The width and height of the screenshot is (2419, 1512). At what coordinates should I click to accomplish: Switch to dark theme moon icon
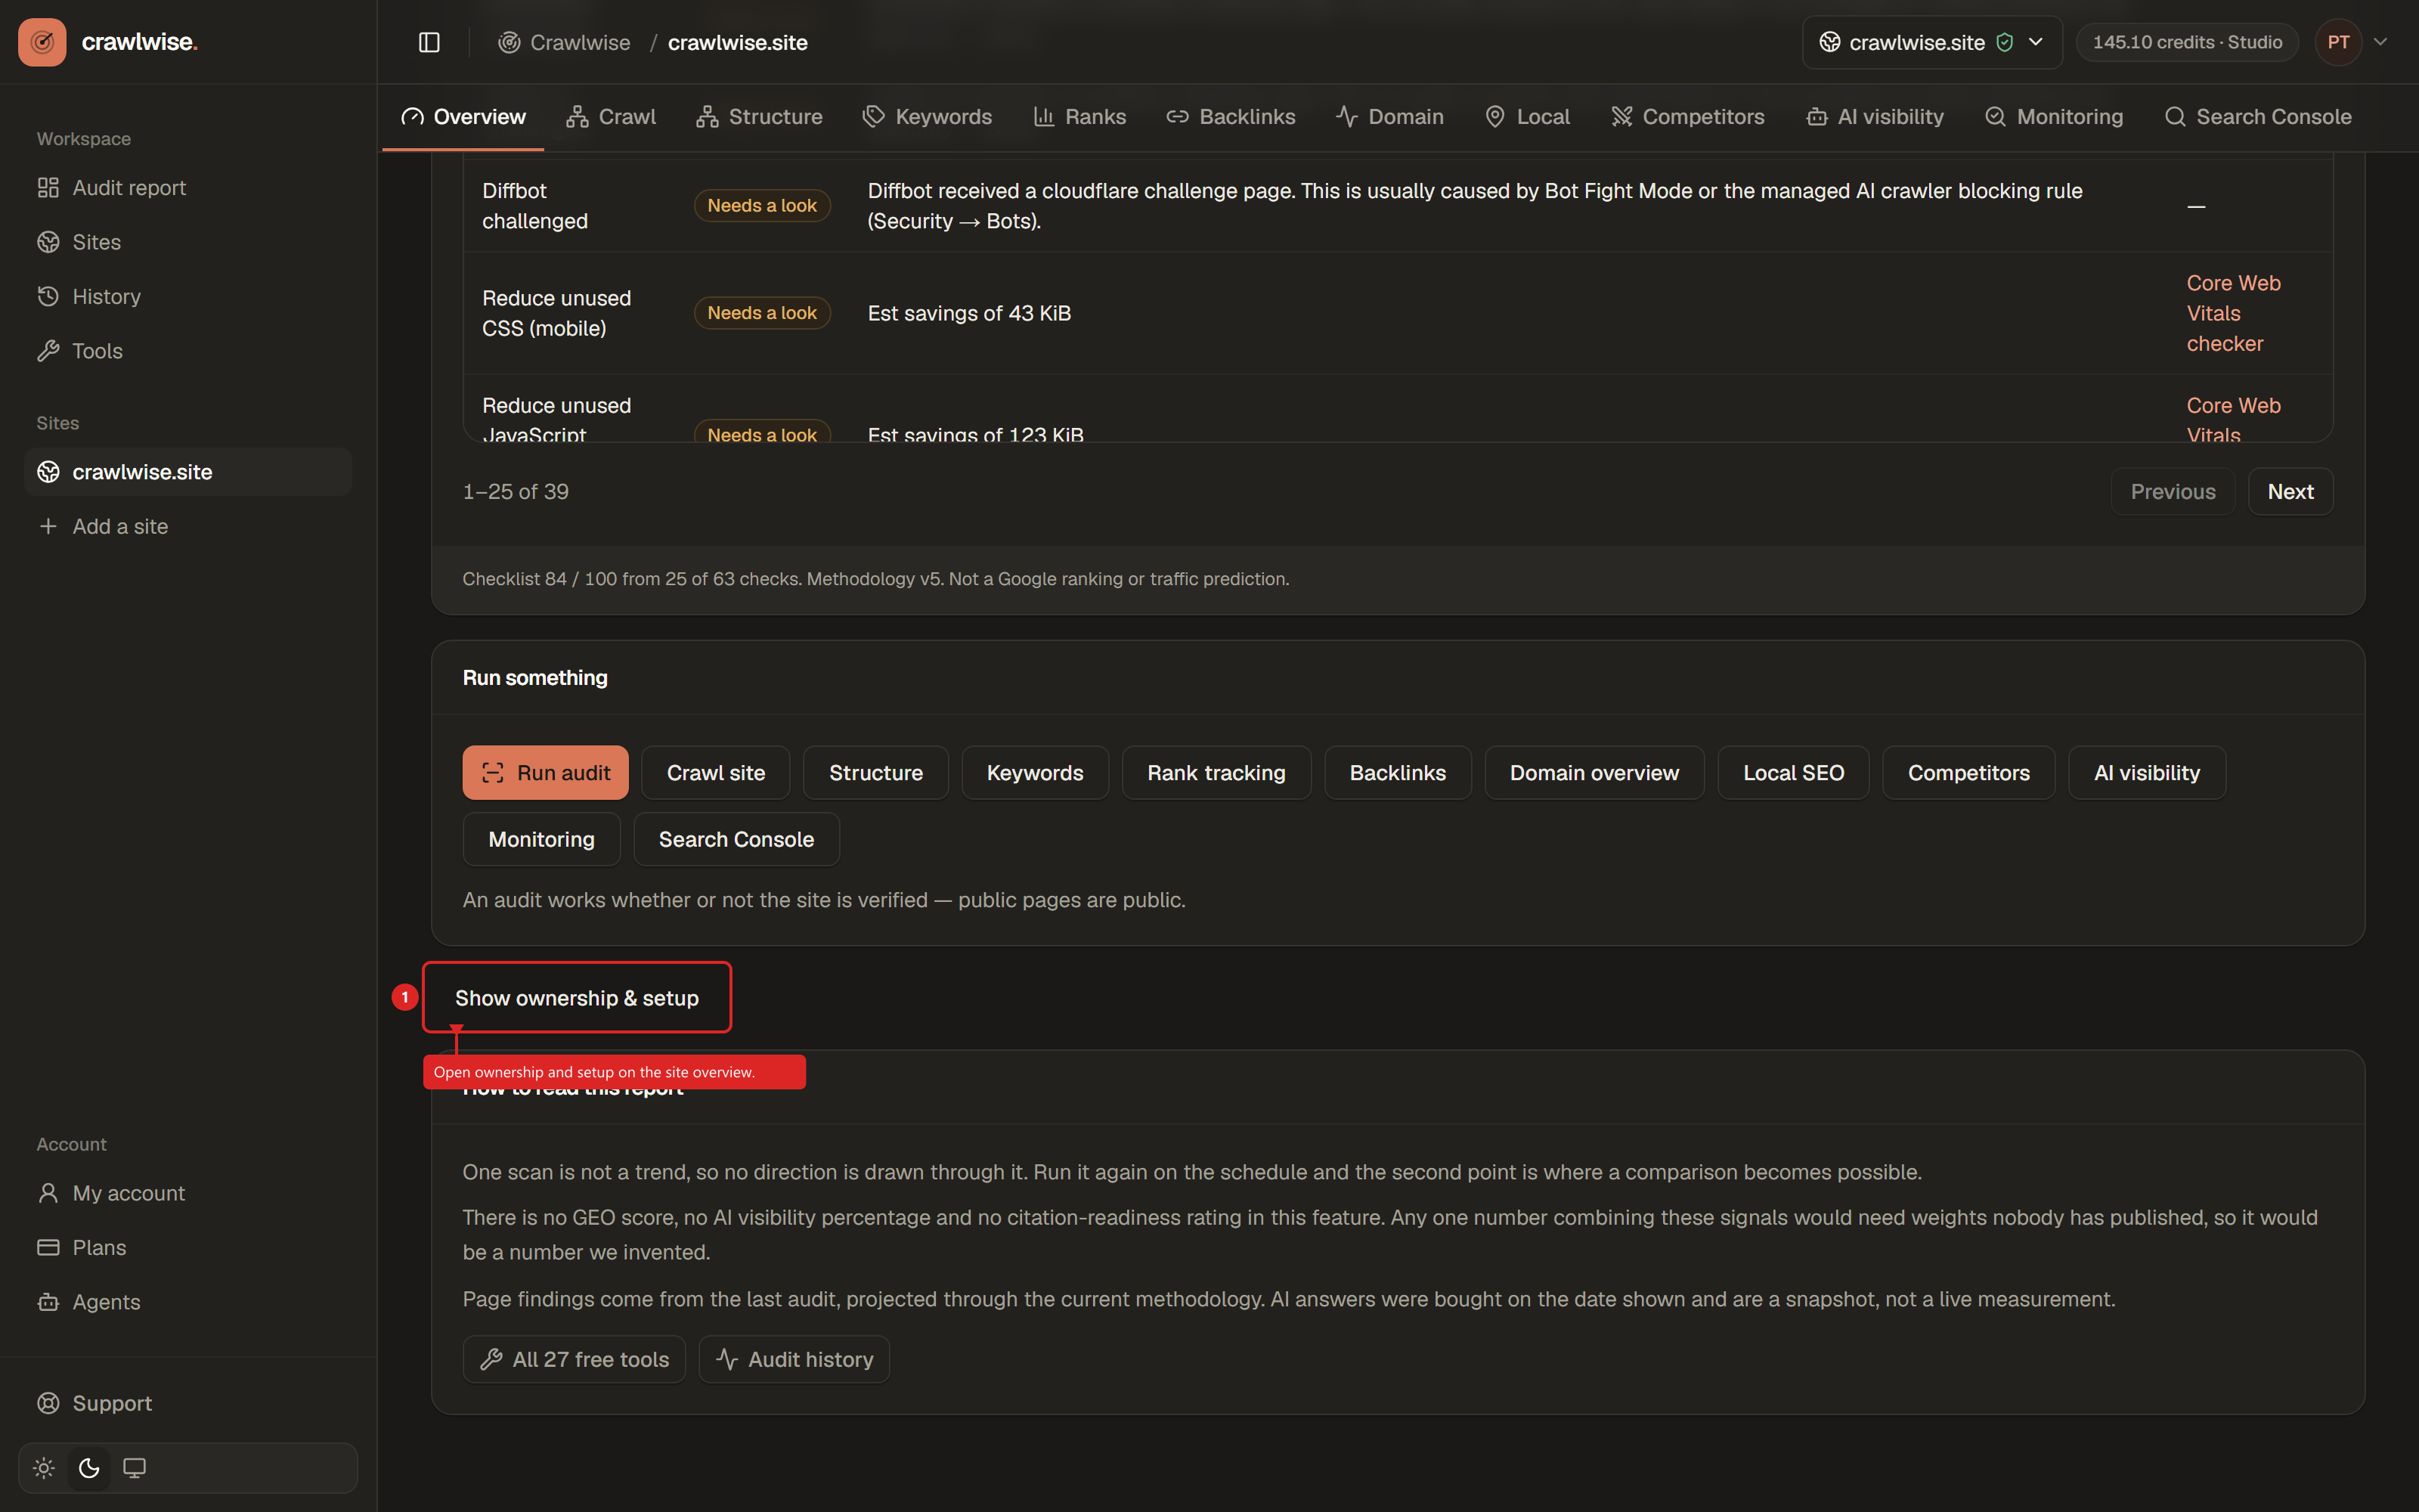89,1468
